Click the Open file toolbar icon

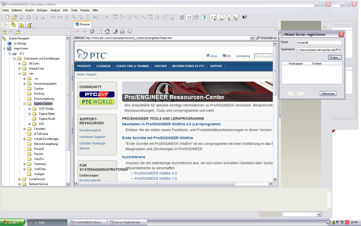[14, 17]
